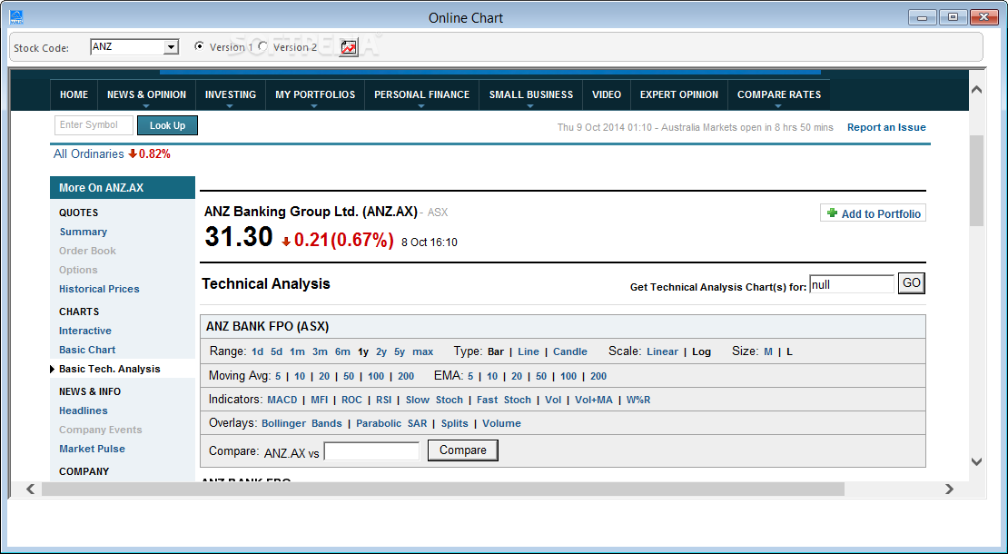The image size is (1008, 554).
Task: Open the Interactive charts link
Action: click(x=84, y=331)
